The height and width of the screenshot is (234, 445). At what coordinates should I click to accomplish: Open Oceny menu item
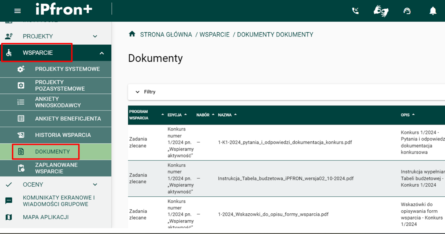click(x=55, y=184)
